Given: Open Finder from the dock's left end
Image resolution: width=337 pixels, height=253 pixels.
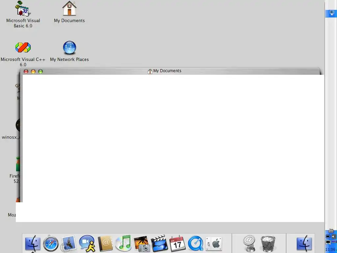Looking at the screenshot, I should [x=33, y=244].
